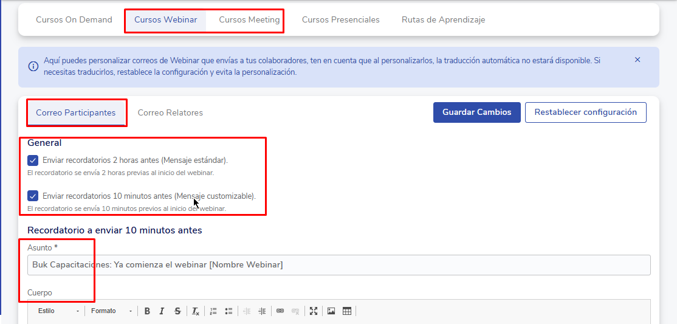677x324 pixels.
Task: Open the Correo Relatores tab
Action: pyautogui.click(x=170, y=113)
